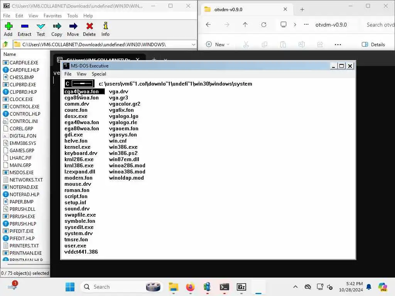Open Firefox from the taskbar
The image size is (395, 296).
click(191, 287)
